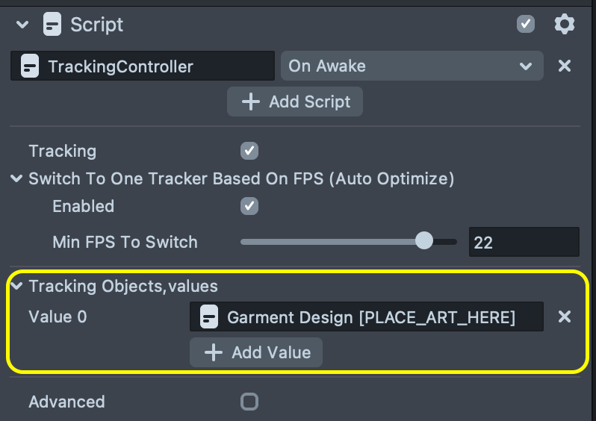Remove the TrackingController script with X
This screenshot has width=596, height=421.
565,66
